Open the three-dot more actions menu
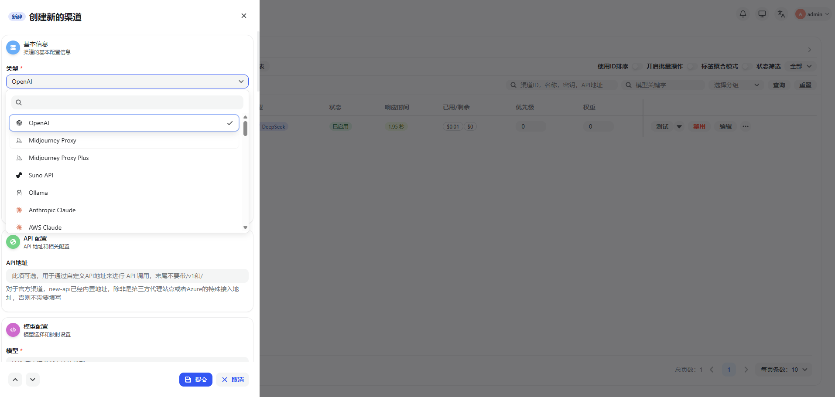 pyautogui.click(x=746, y=126)
